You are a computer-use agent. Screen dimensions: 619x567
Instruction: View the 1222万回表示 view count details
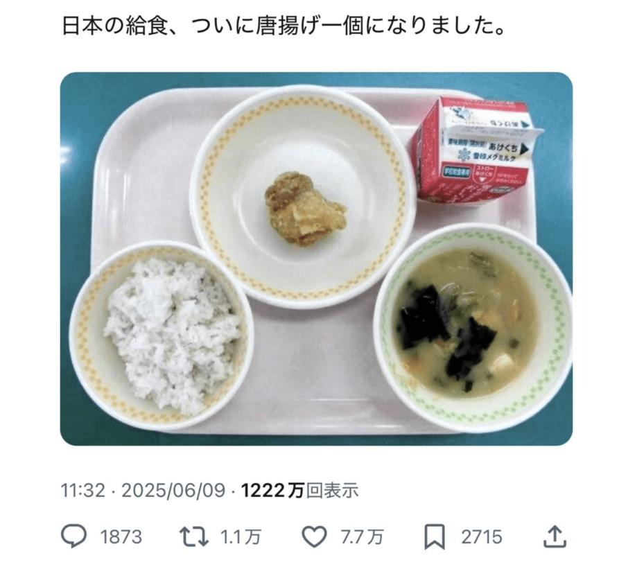[299, 491]
